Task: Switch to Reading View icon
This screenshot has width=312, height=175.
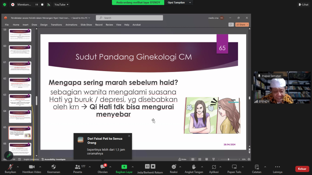Action: [207, 159]
